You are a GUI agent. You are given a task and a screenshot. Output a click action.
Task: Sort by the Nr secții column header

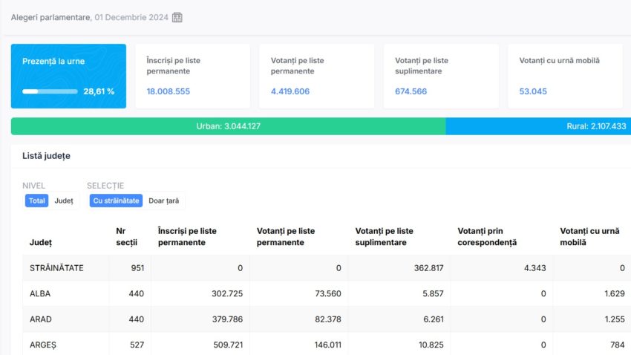tap(126, 237)
